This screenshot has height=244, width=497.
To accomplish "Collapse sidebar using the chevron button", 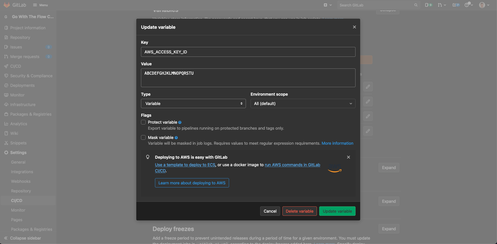I will 23,238.
